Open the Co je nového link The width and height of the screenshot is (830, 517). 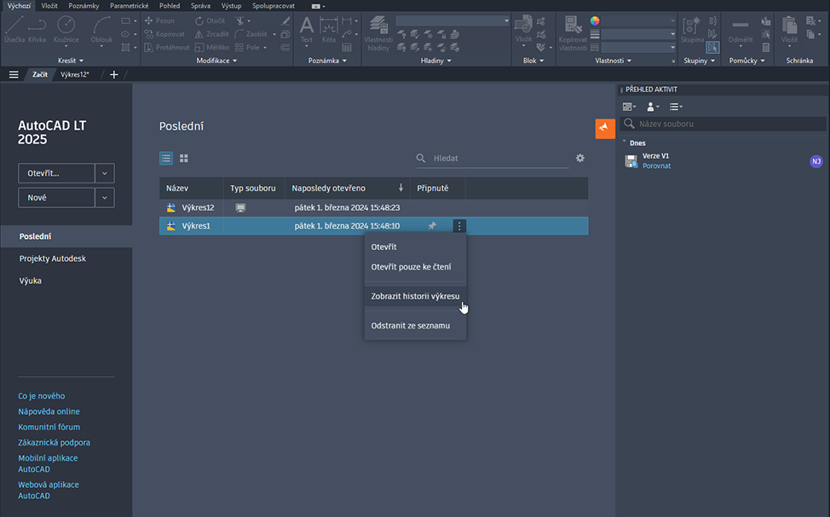[41, 396]
